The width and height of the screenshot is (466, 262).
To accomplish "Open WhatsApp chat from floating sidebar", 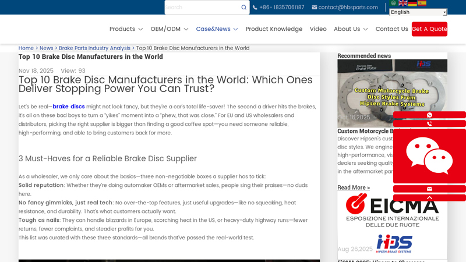I will [429, 115].
